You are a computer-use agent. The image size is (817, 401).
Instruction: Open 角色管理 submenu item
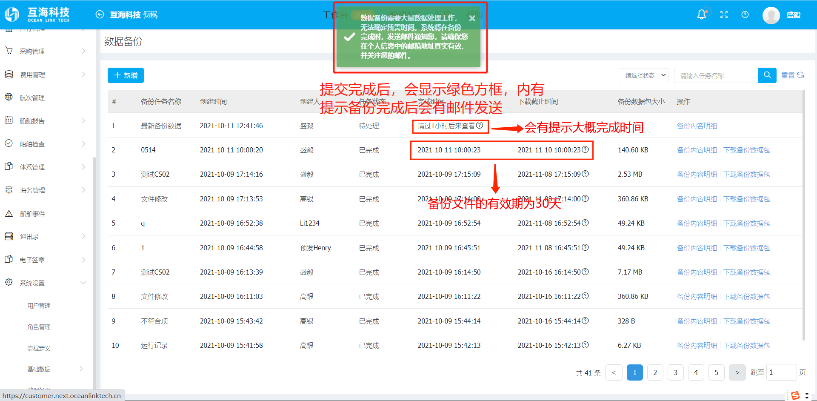tap(39, 327)
